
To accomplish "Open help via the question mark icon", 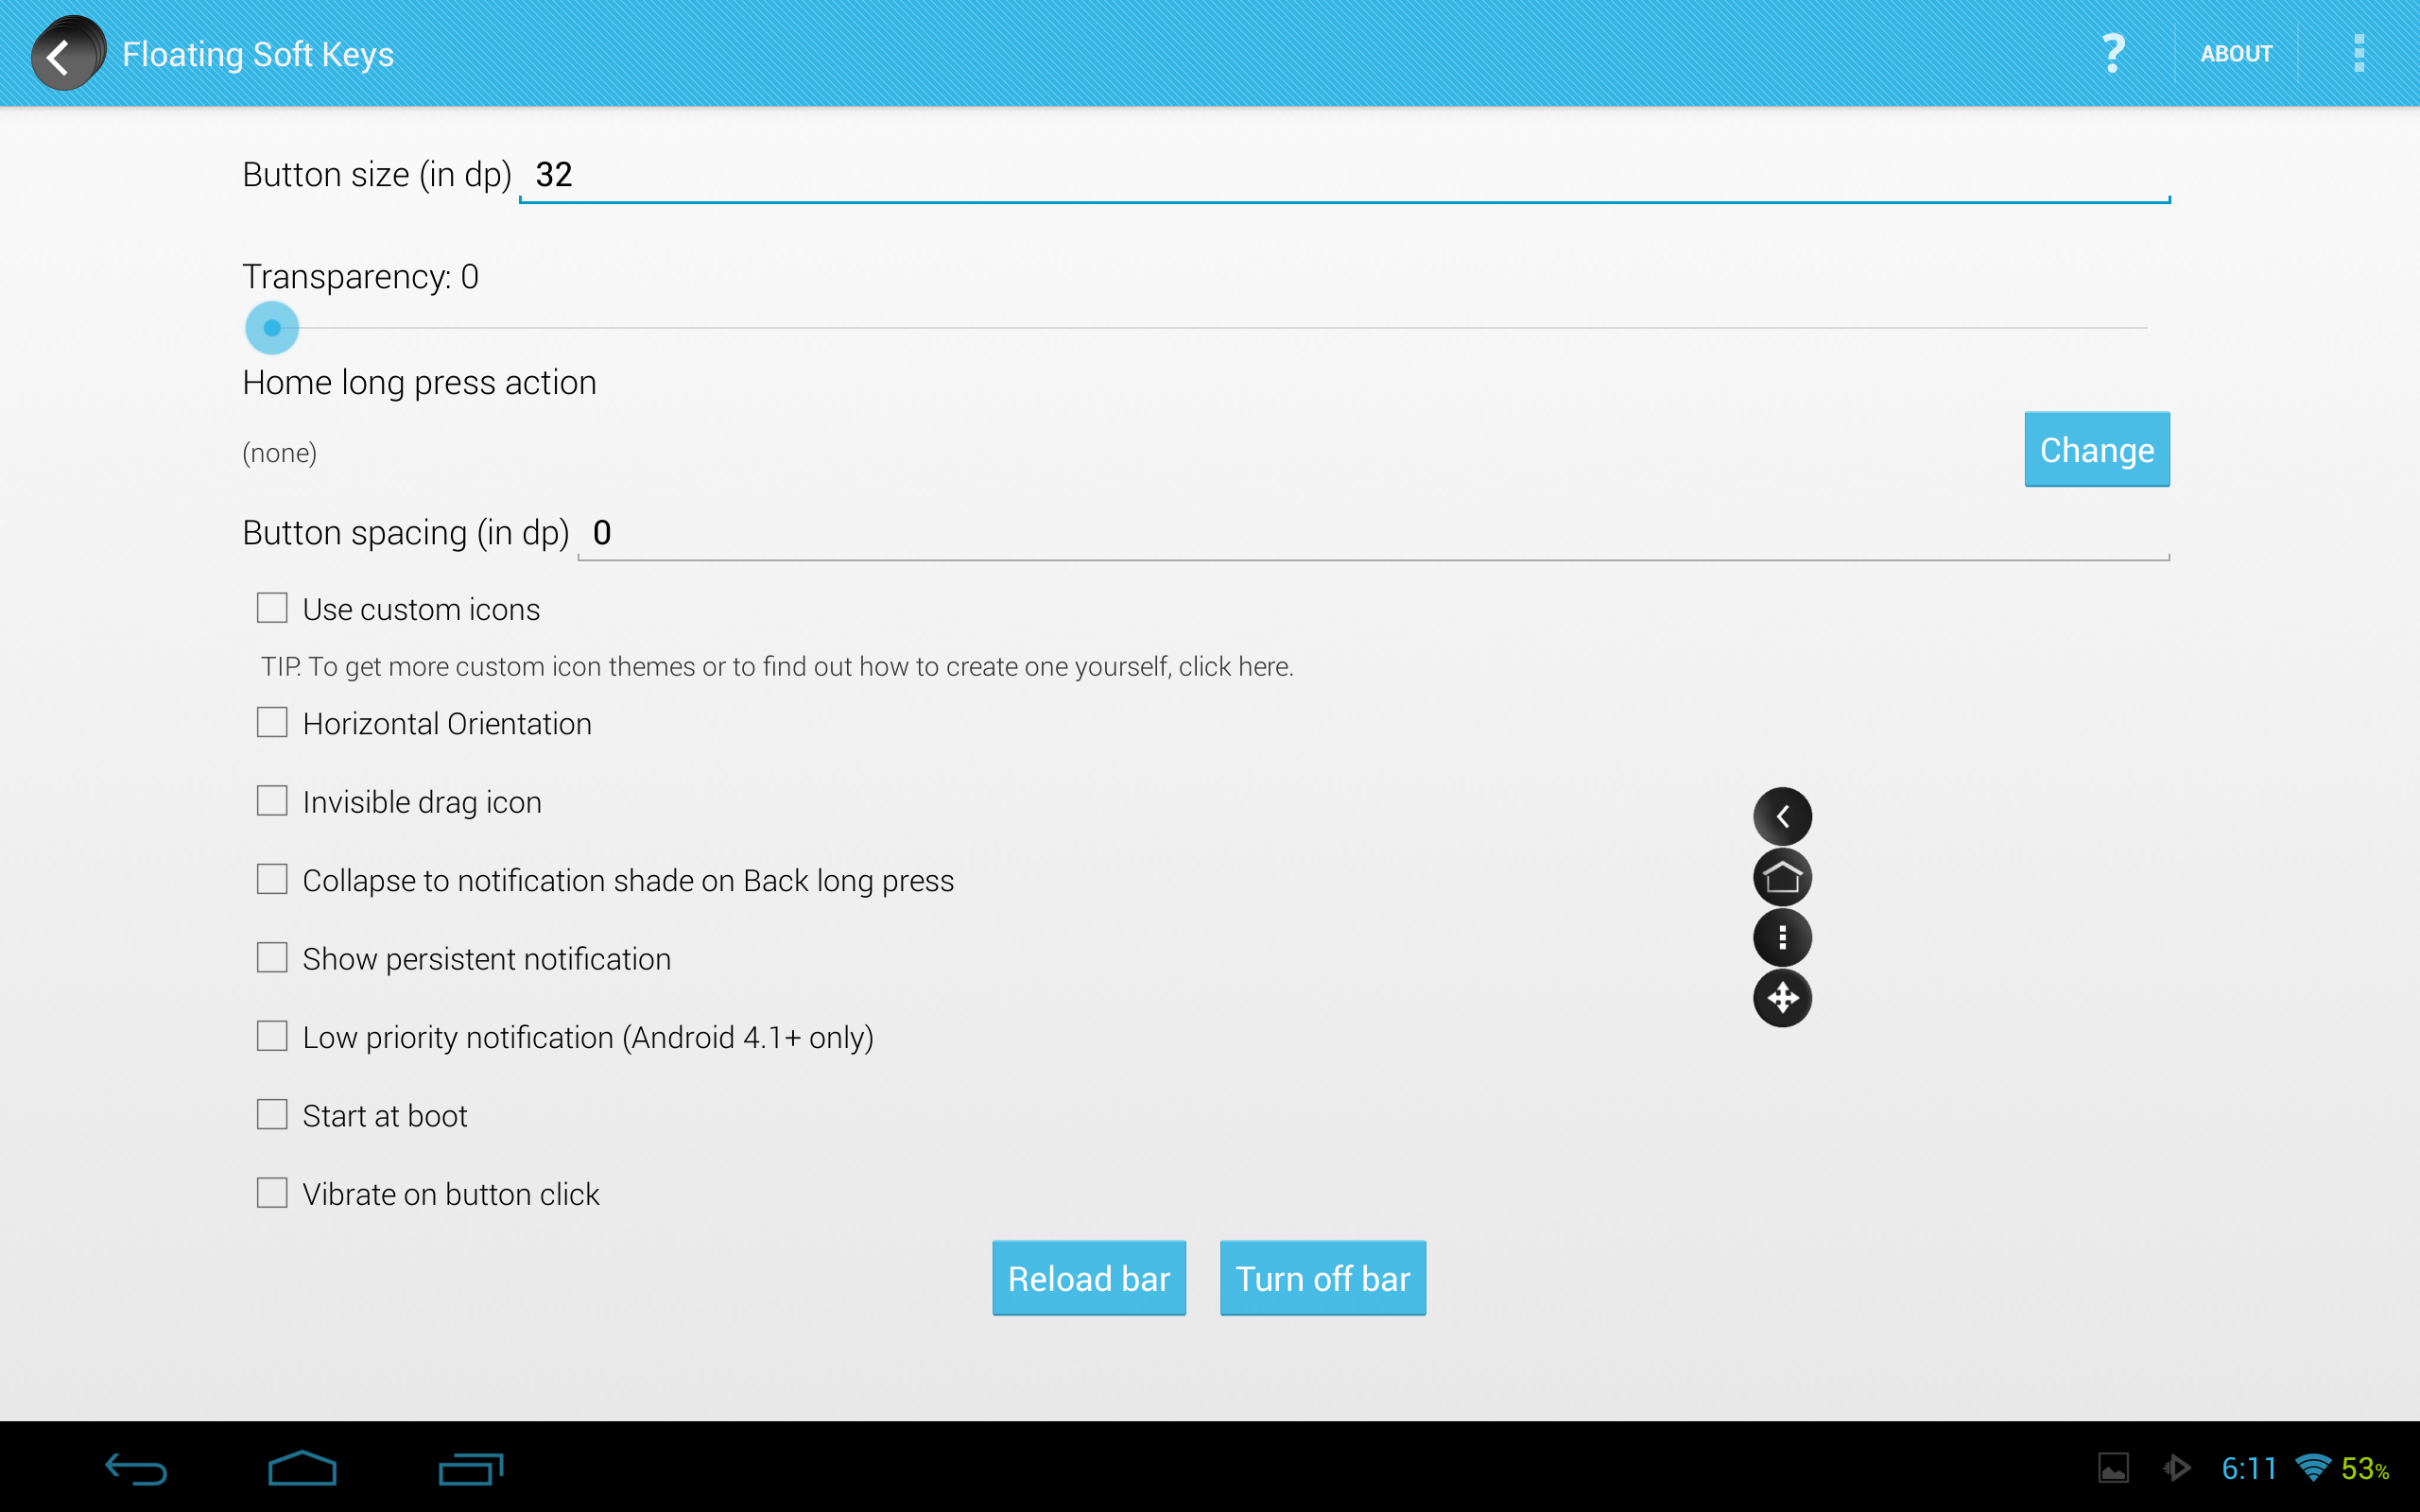I will [2112, 53].
